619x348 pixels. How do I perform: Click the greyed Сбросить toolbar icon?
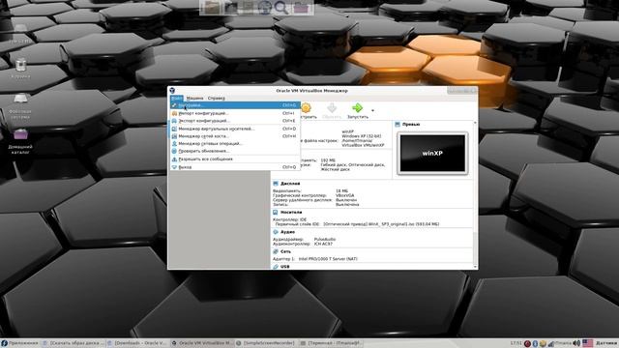pos(332,107)
